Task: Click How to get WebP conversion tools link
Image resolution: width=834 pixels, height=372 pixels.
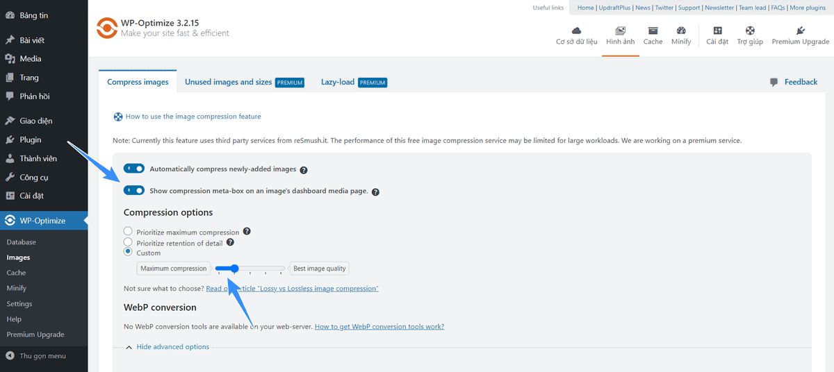Action: point(379,326)
